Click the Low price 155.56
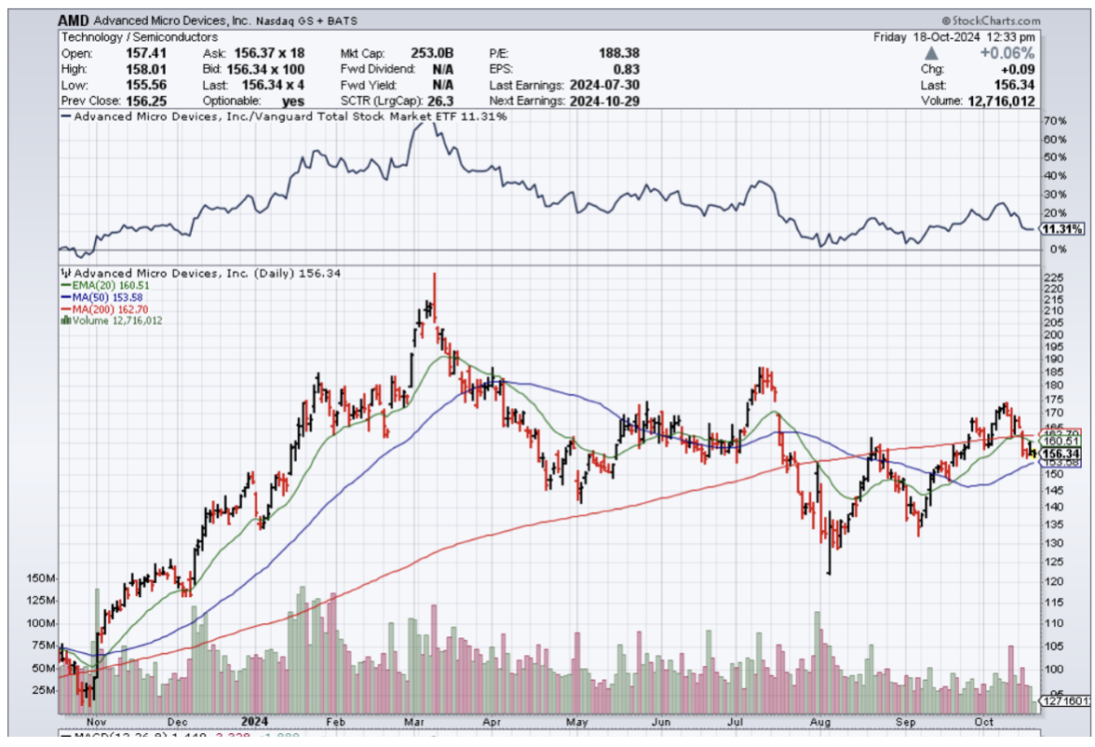 click(x=146, y=86)
